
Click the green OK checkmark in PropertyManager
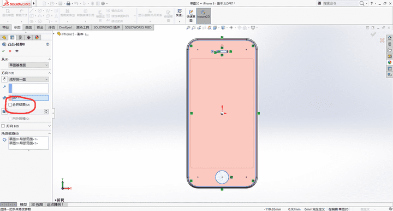pos(3,51)
